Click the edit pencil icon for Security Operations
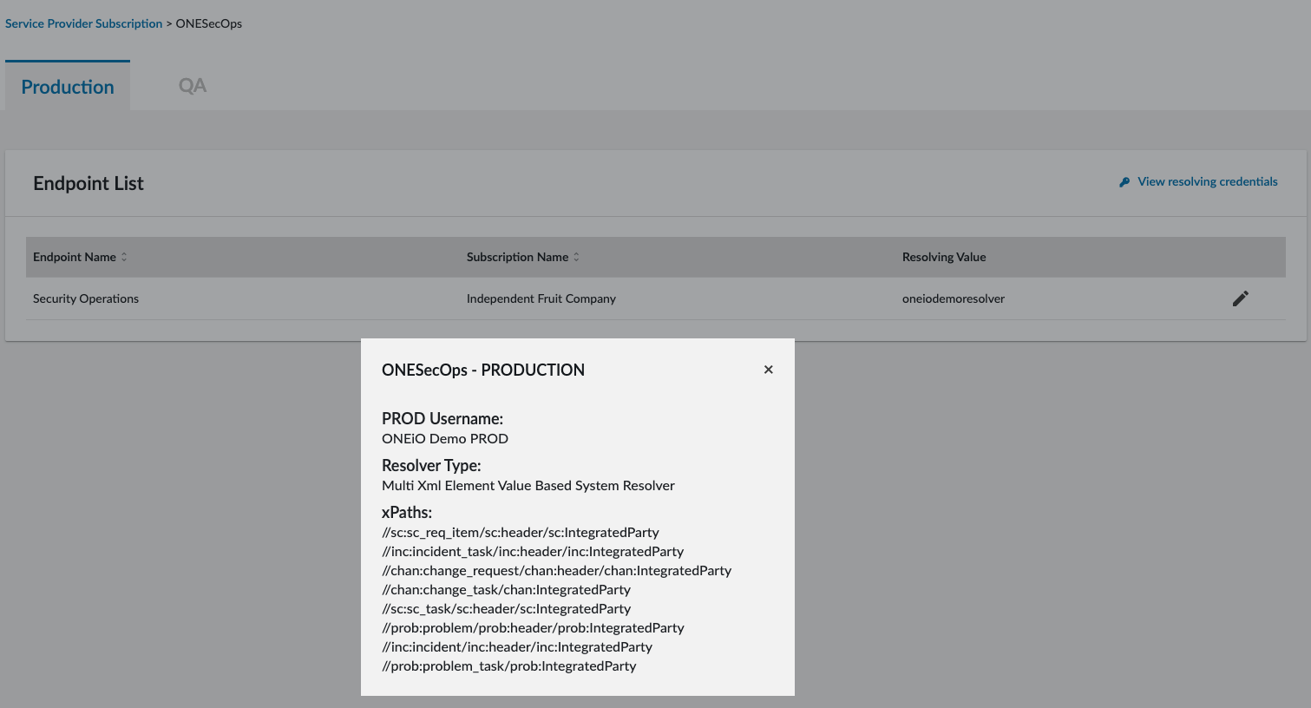This screenshot has height=708, width=1311. pyautogui.click(x=1241, y=298)
